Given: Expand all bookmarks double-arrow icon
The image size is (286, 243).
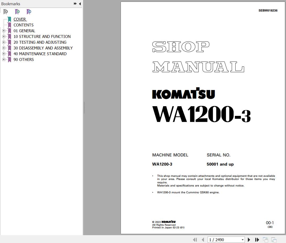Looking at the screenshot, I should [x=75, y=4].
